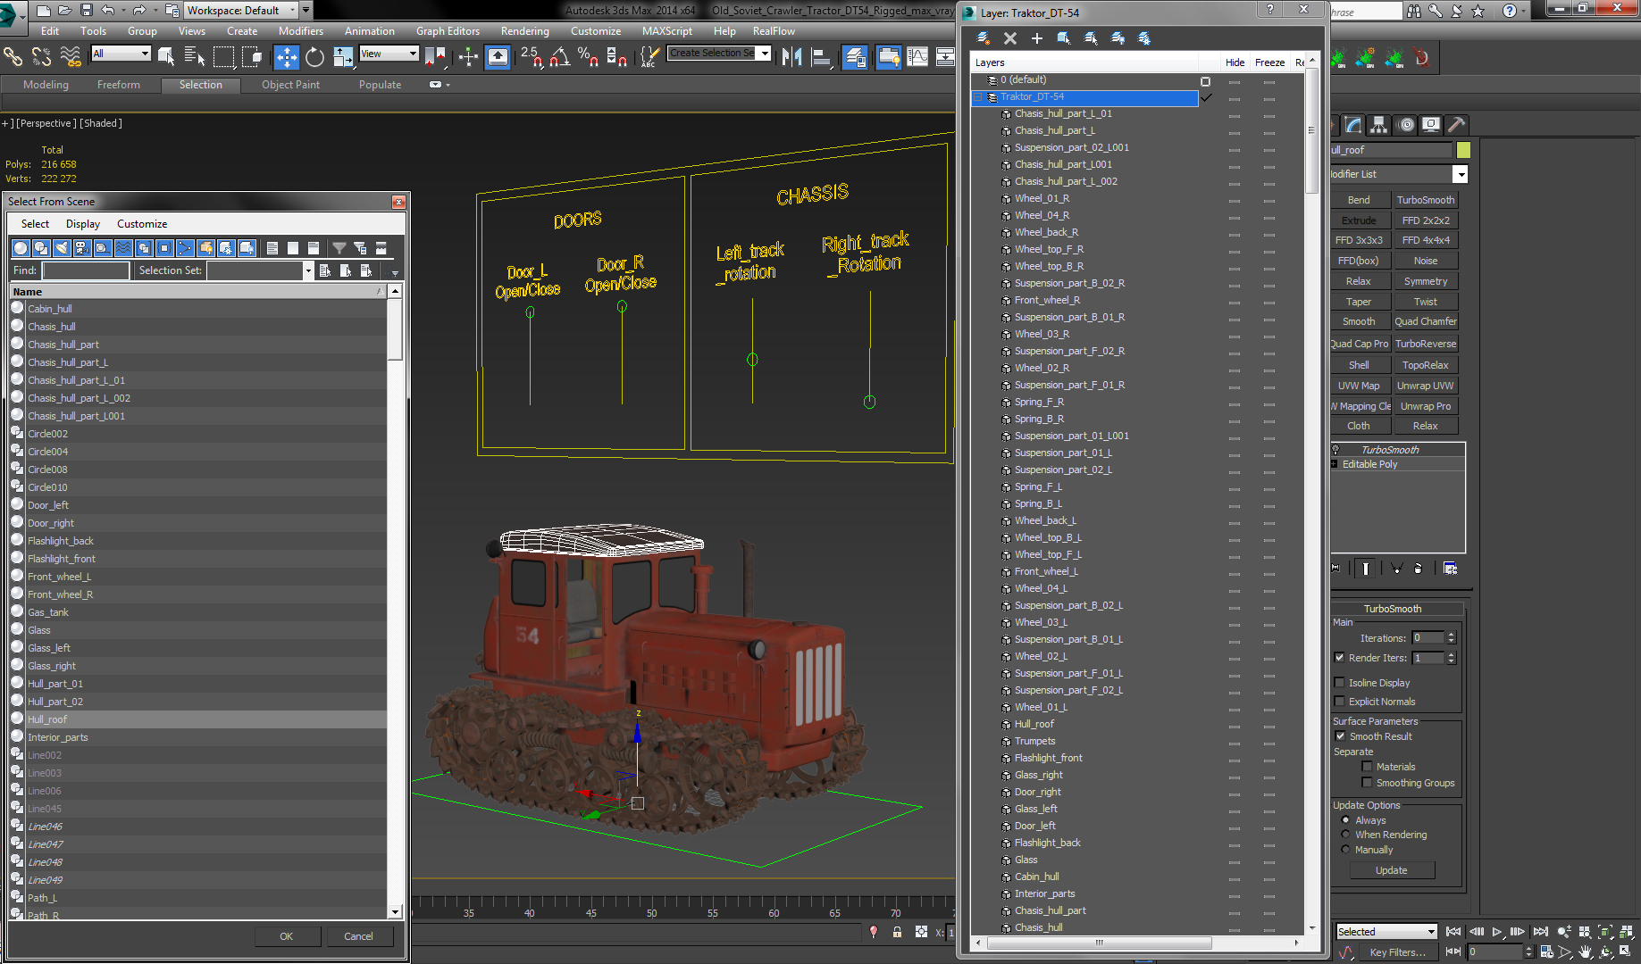The image size is (1641, 964).
Task: Click the Play Animation button
Action: [1497, 931]
